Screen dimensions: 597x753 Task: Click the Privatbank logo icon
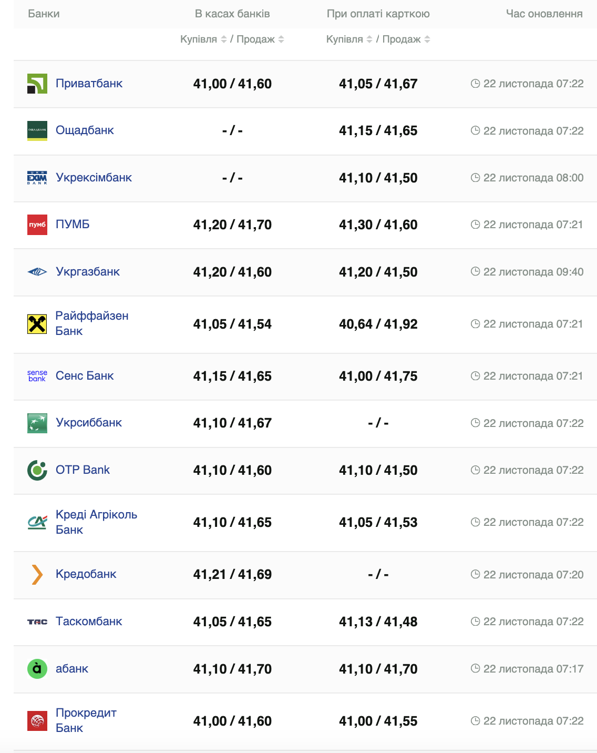(37, 84)
